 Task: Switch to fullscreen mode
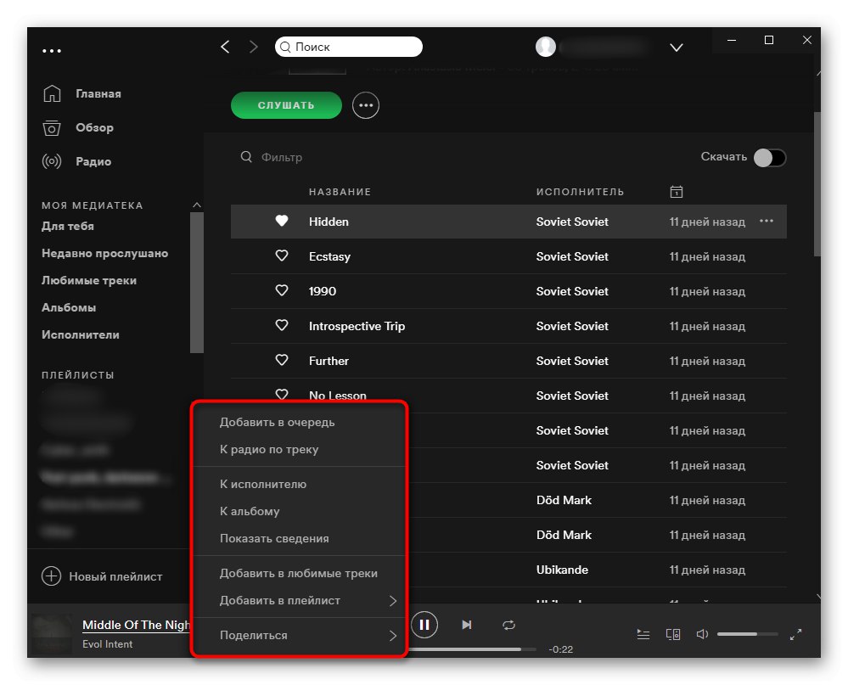coord(795,634)
